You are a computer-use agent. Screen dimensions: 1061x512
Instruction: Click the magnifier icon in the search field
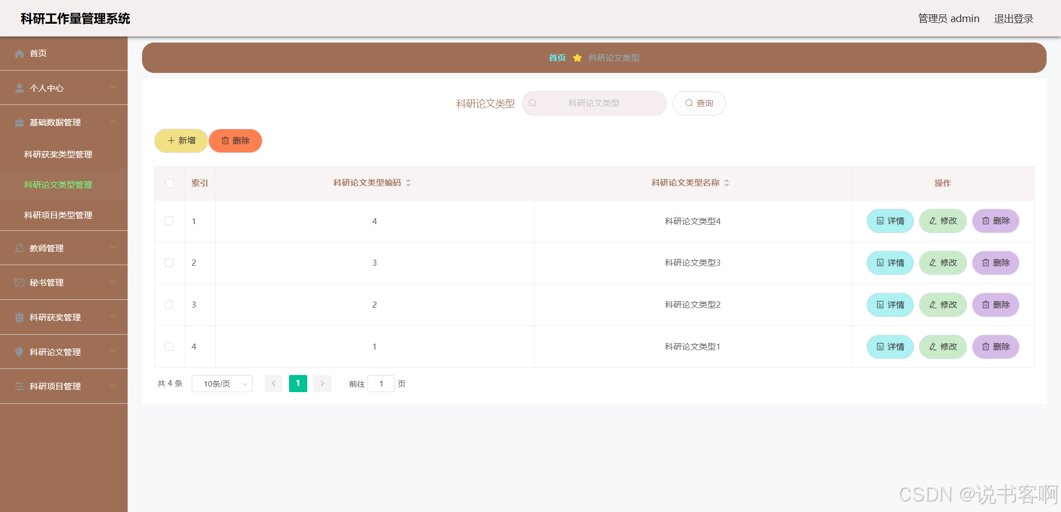[x=533, y=103]
